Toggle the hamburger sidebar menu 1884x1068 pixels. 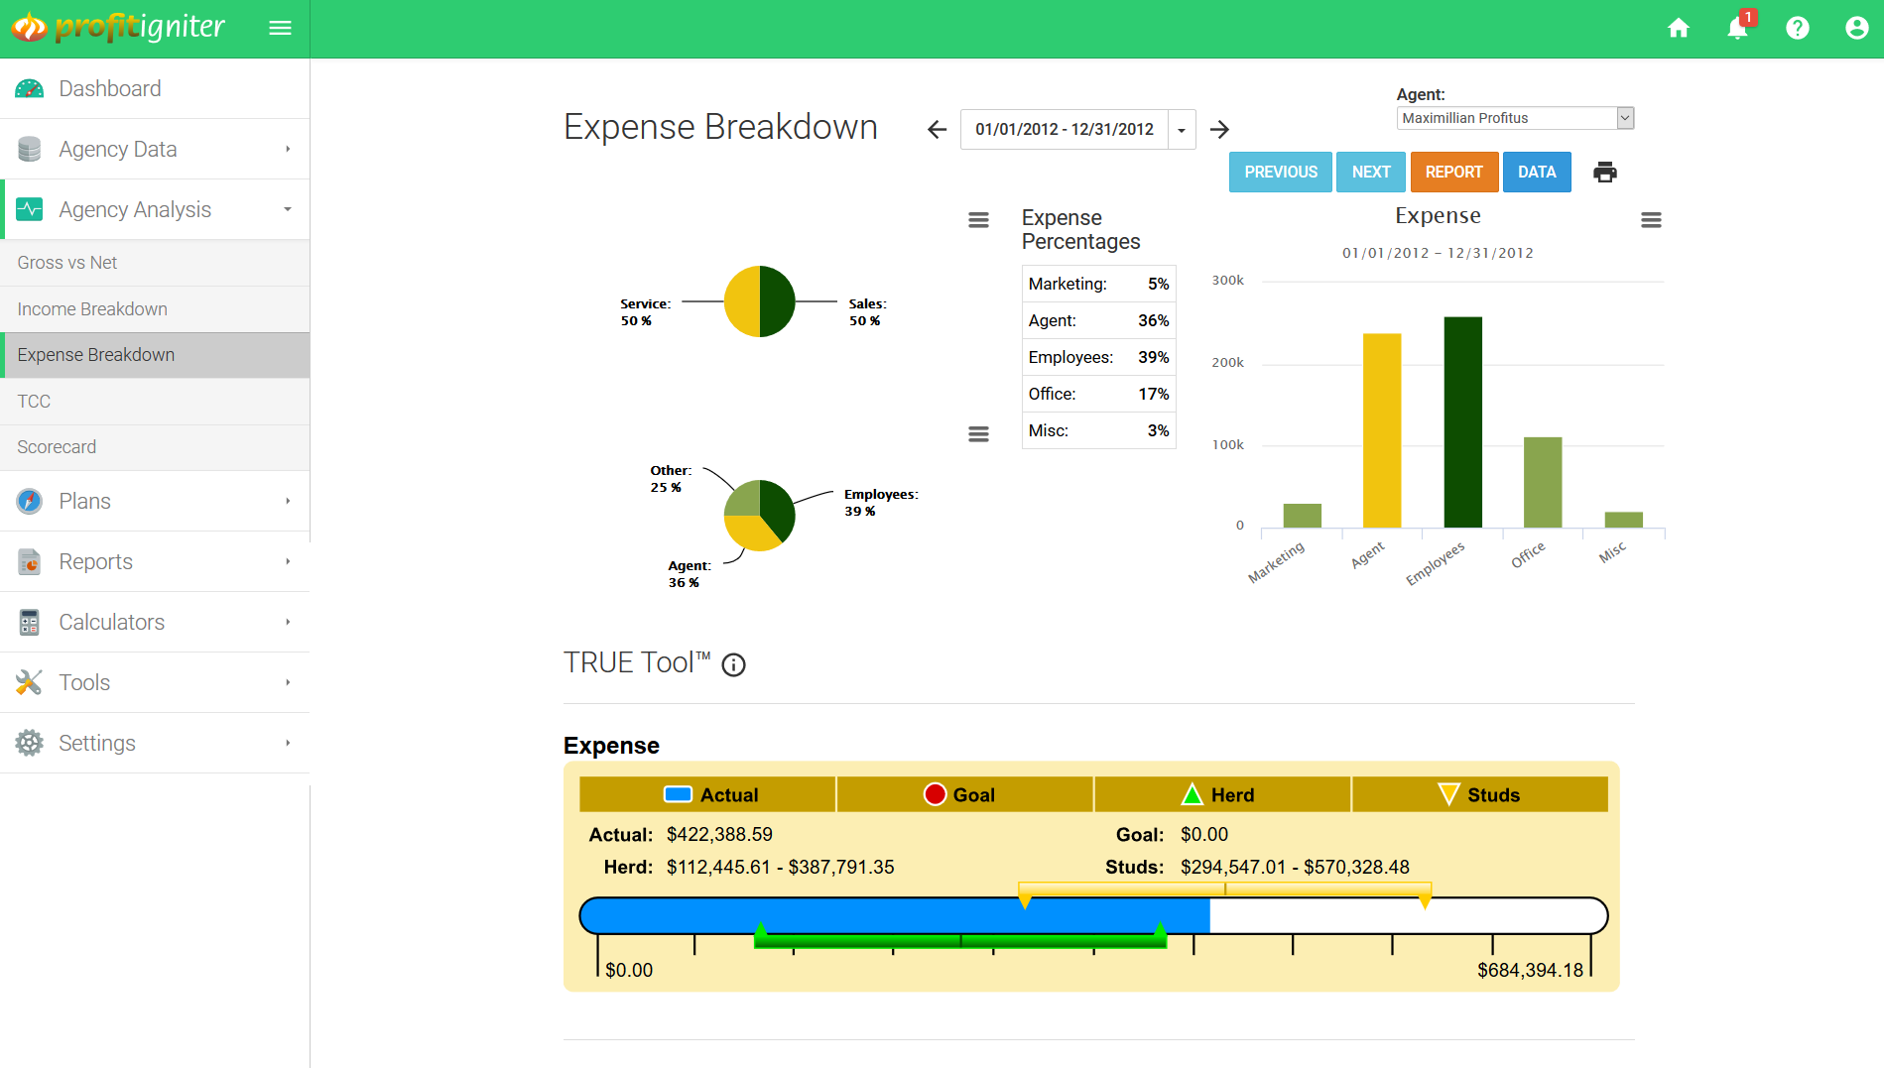pos(280,29)
